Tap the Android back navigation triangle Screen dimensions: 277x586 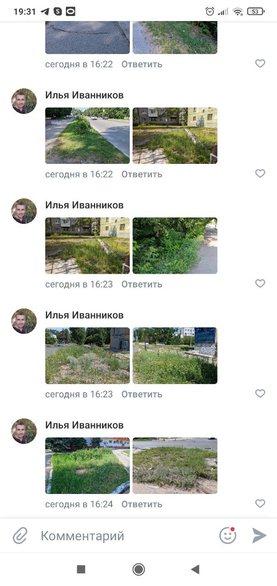point(195,569)
